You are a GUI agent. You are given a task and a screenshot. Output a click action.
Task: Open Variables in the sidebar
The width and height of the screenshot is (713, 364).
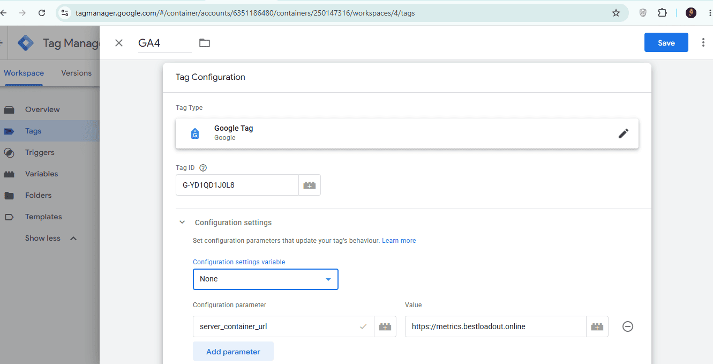[x=41, y=174]
